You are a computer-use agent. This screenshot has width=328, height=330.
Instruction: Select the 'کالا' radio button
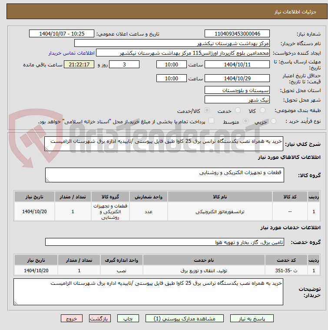tap(262, 110)
